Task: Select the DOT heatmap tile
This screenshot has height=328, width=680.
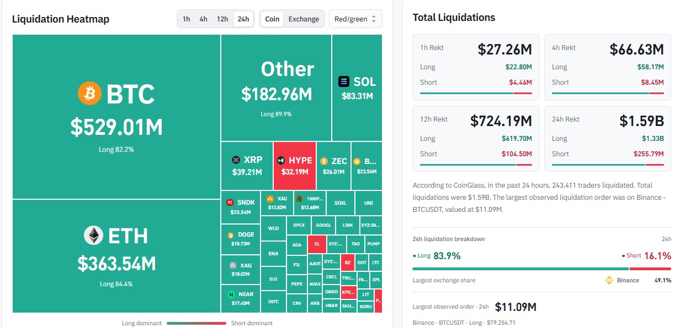Action: point(362,263)
